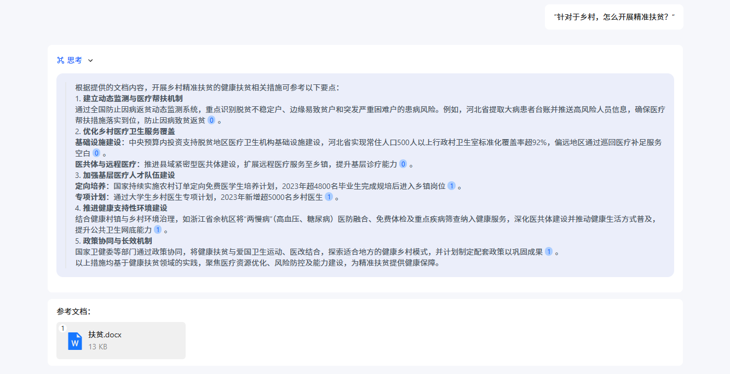Click heading 政策协同与长效机制

[x=117, y=241]
